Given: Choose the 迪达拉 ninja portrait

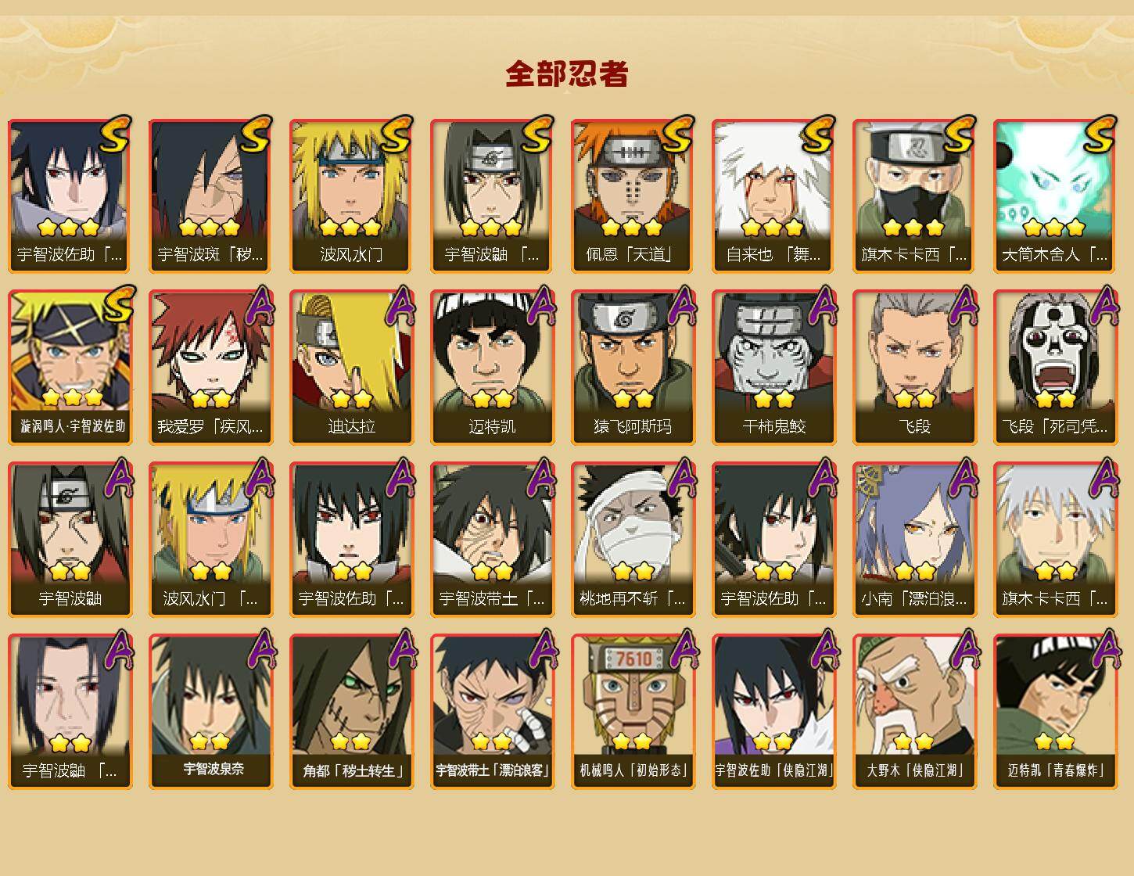Looking at the screenshot, I should click(351, 368).
